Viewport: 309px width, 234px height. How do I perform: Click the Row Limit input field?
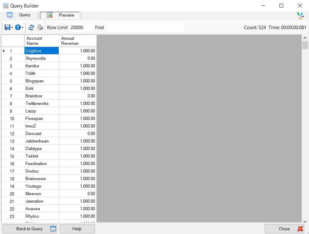[81, 27]
